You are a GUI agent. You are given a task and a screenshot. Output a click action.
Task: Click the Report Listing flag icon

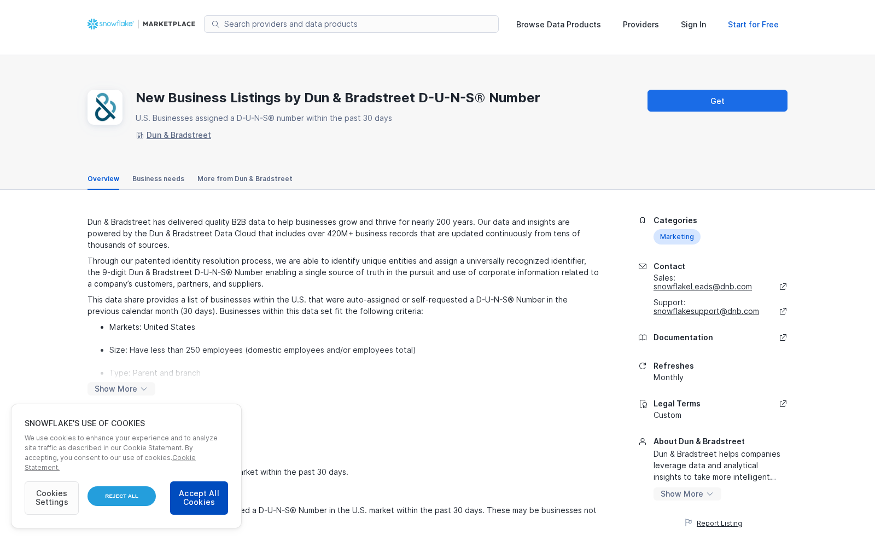point(689,523)
